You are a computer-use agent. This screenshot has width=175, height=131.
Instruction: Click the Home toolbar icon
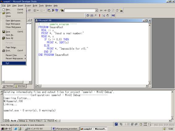[117, 10]
